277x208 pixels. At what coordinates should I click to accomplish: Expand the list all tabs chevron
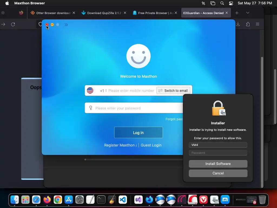click(x=248, y=13)
